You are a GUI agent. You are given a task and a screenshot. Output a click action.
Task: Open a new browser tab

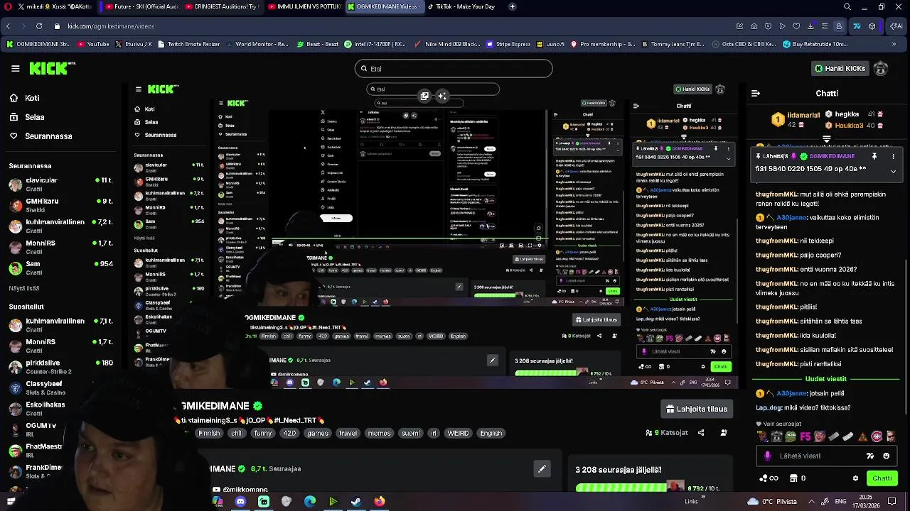513,6
